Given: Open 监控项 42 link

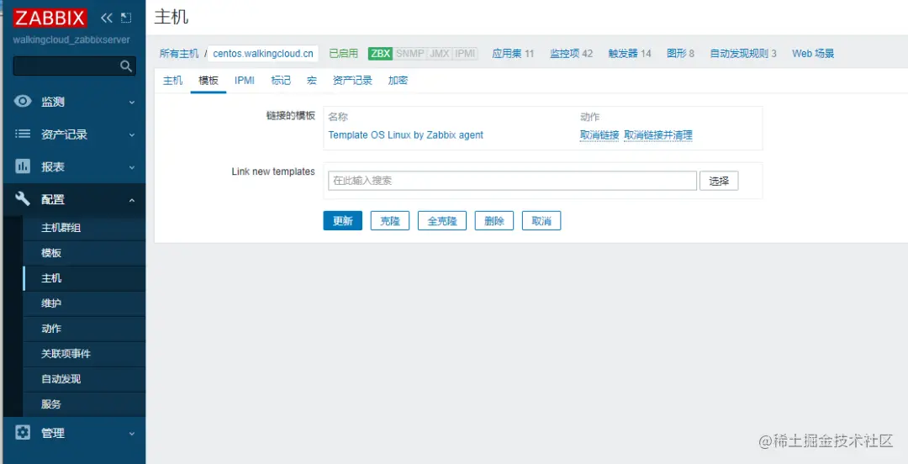Looking at the screenshot, I should [571, 53].
